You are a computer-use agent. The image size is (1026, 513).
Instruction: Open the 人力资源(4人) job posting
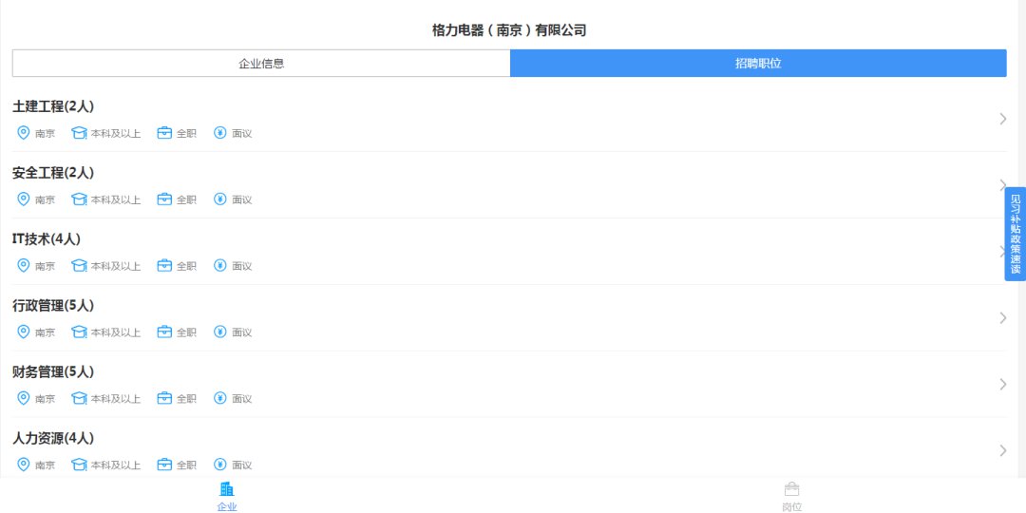tap(509, 450)
